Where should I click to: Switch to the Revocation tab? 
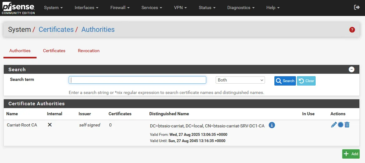pyautogui.click(x=89, y=51)
